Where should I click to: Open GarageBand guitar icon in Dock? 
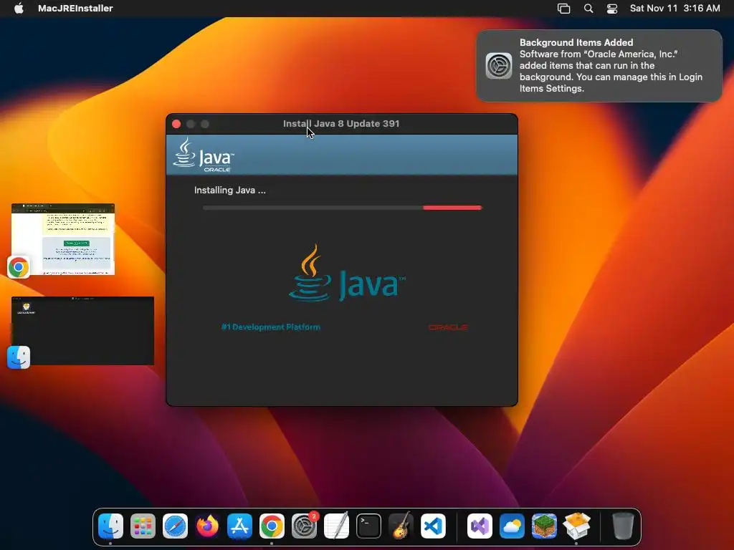(x=401, y=526)
